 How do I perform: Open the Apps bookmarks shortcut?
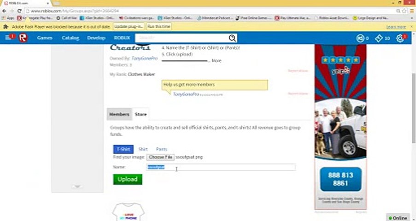tap(8, 18)
